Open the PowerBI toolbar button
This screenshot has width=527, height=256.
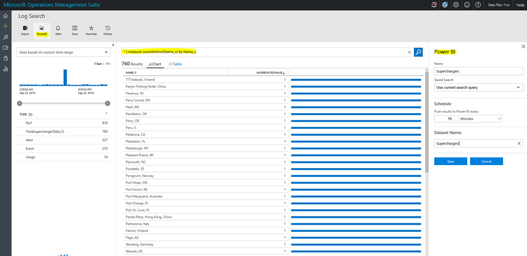(42, 29)
